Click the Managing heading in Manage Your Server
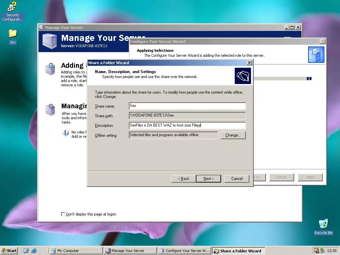 (x=74, y=106)
